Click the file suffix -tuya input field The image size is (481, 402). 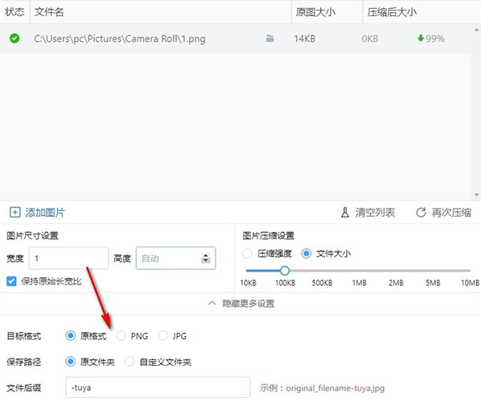tap(158, 387)
